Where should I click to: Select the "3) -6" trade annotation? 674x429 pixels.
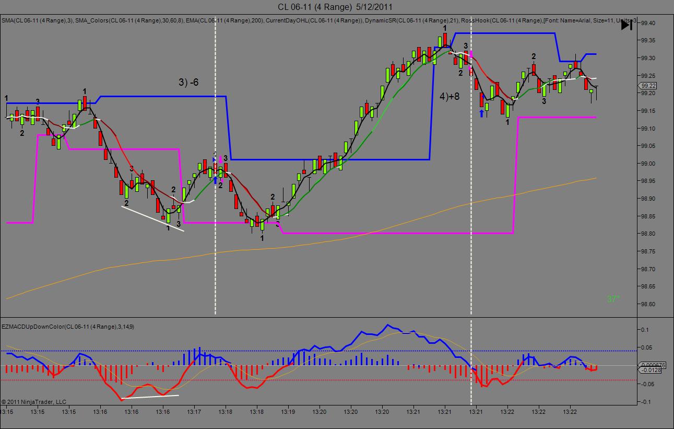188,82
